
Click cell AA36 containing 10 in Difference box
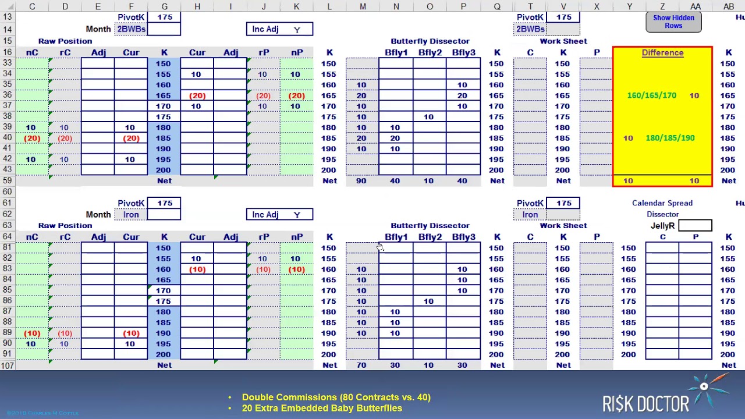694,95
